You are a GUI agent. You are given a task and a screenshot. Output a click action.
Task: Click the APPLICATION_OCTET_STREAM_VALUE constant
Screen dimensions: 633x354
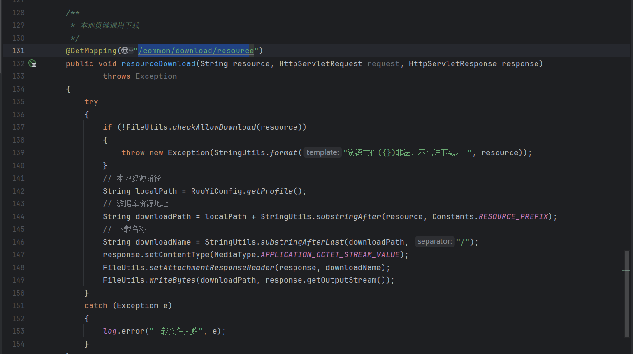330,254
